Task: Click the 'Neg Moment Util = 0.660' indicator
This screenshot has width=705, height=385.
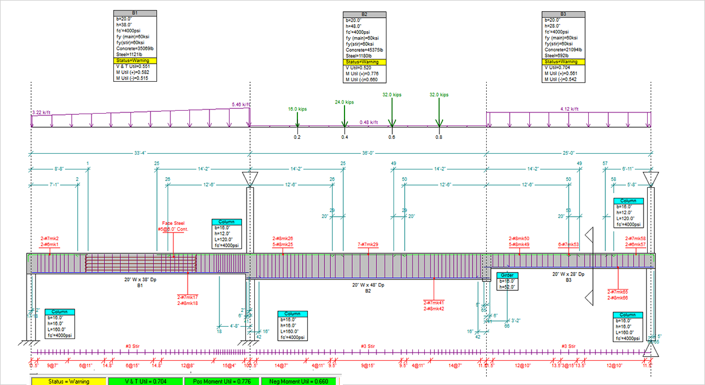Action: pos(299,381)
